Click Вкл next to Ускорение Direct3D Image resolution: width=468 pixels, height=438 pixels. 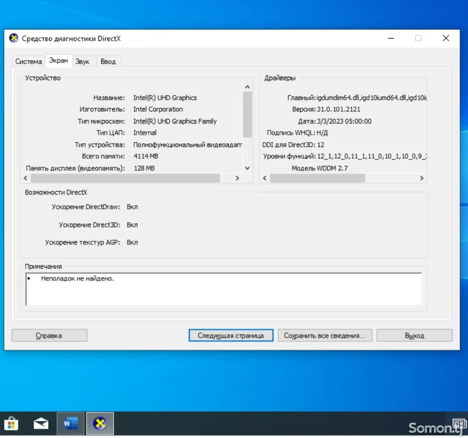[x=132, y=225]
